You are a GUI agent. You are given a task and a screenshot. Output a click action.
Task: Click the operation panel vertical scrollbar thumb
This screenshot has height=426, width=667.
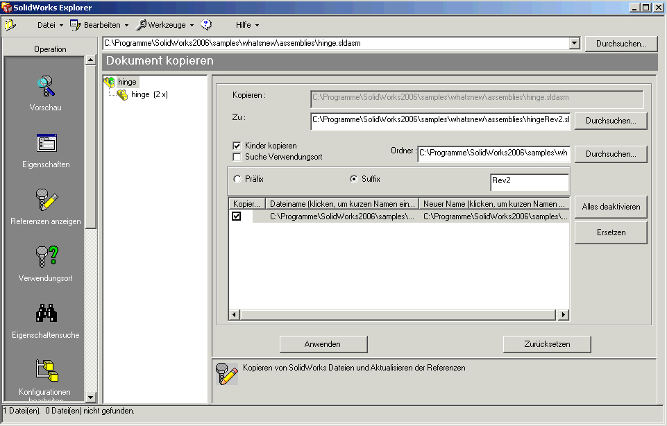[x=91, y=146]
